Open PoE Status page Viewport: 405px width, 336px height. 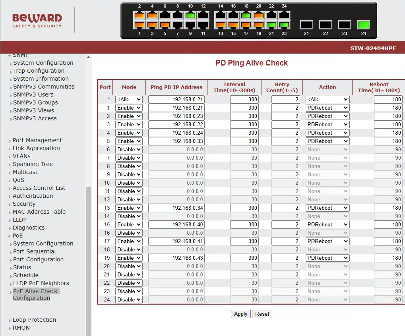tap(22, 267)
